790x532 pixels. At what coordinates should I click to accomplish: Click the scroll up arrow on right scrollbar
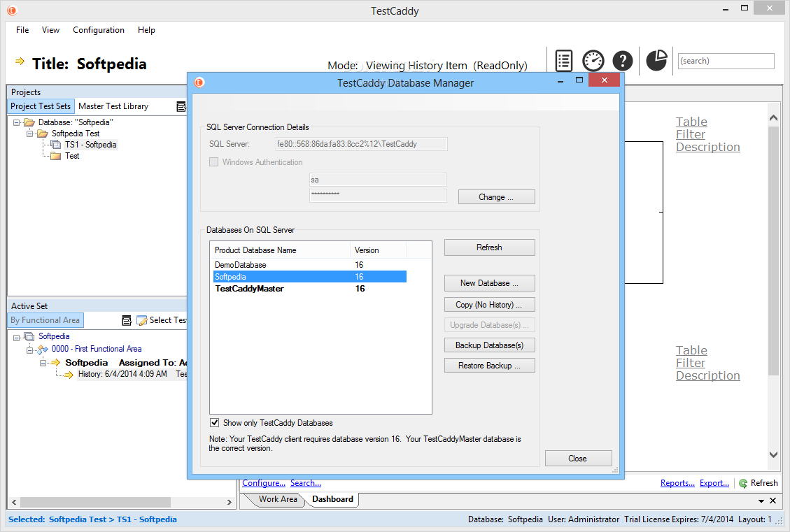pos(773,118)
